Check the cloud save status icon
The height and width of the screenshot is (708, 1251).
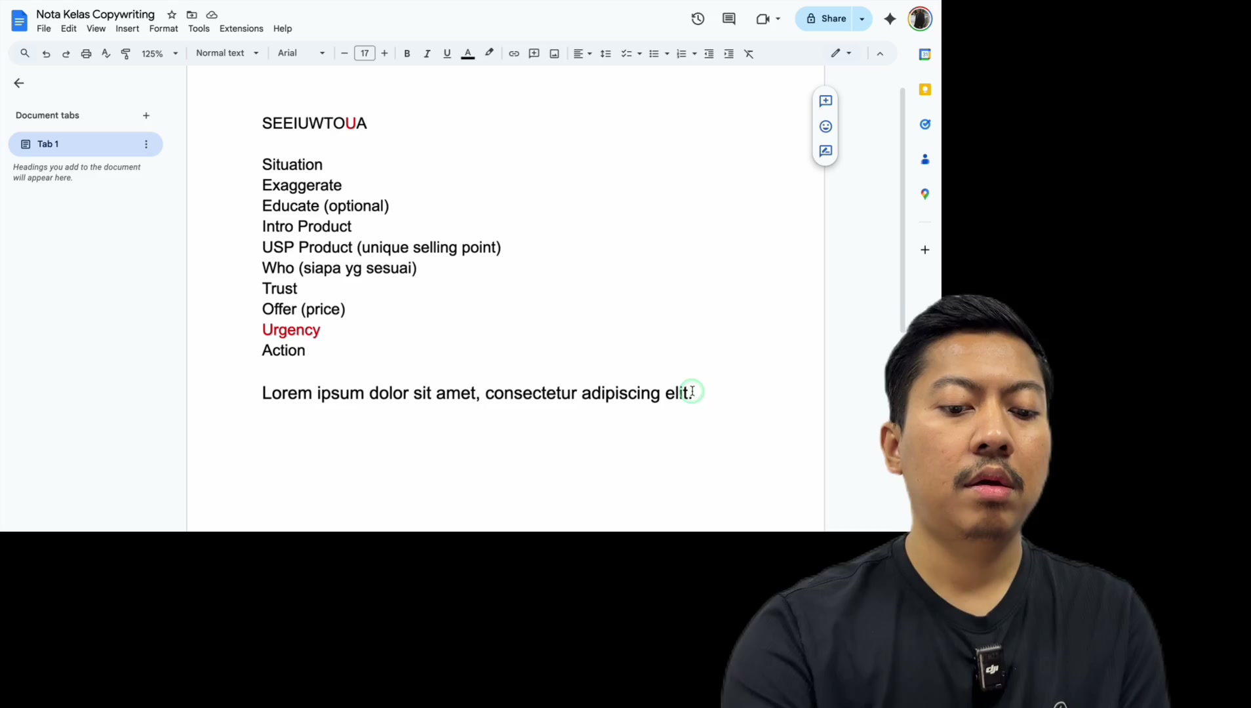coord(212,14)
